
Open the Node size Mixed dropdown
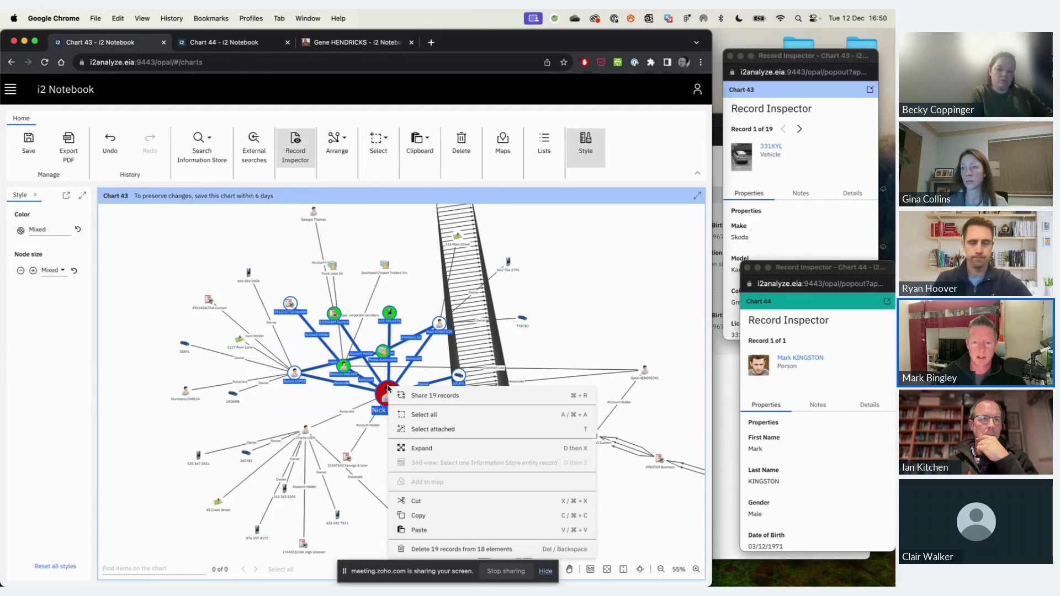pos(53,270)
